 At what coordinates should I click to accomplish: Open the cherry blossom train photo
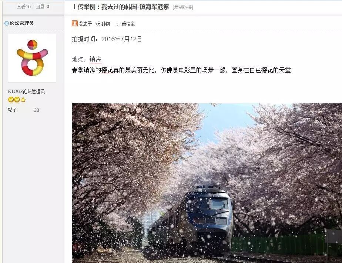207,183
